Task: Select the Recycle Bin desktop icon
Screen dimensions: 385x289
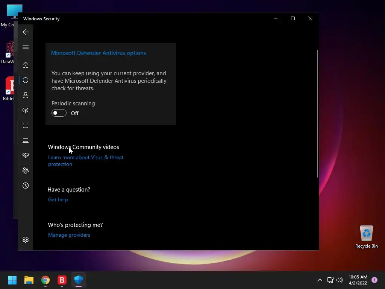Action: (x=366, y=236)
